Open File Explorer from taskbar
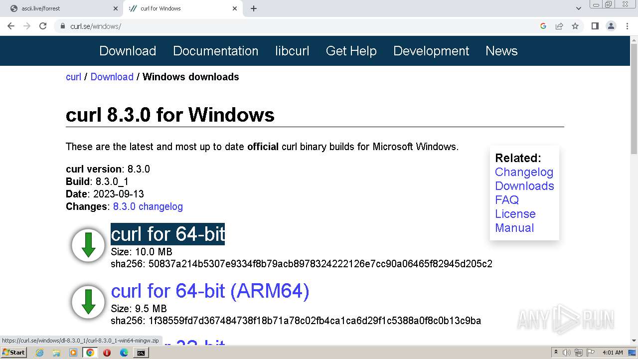638x359 pixels. pos(56,353)
